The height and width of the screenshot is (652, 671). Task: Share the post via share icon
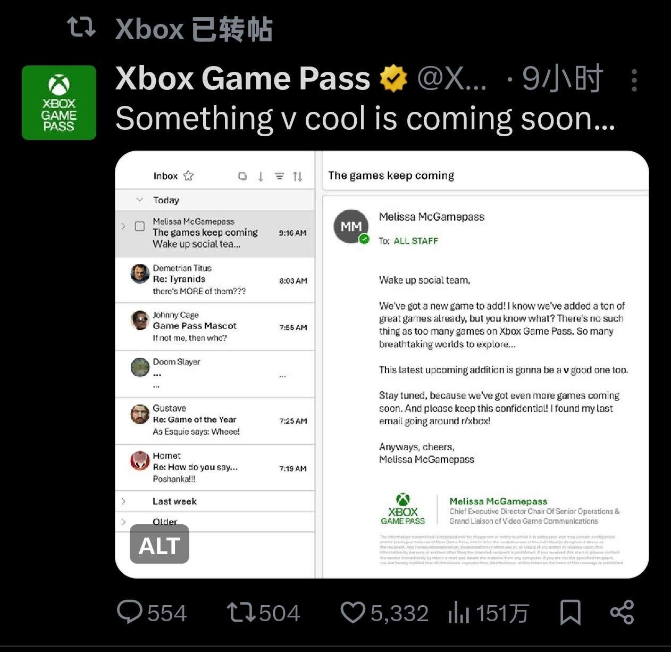coord(622,612)
